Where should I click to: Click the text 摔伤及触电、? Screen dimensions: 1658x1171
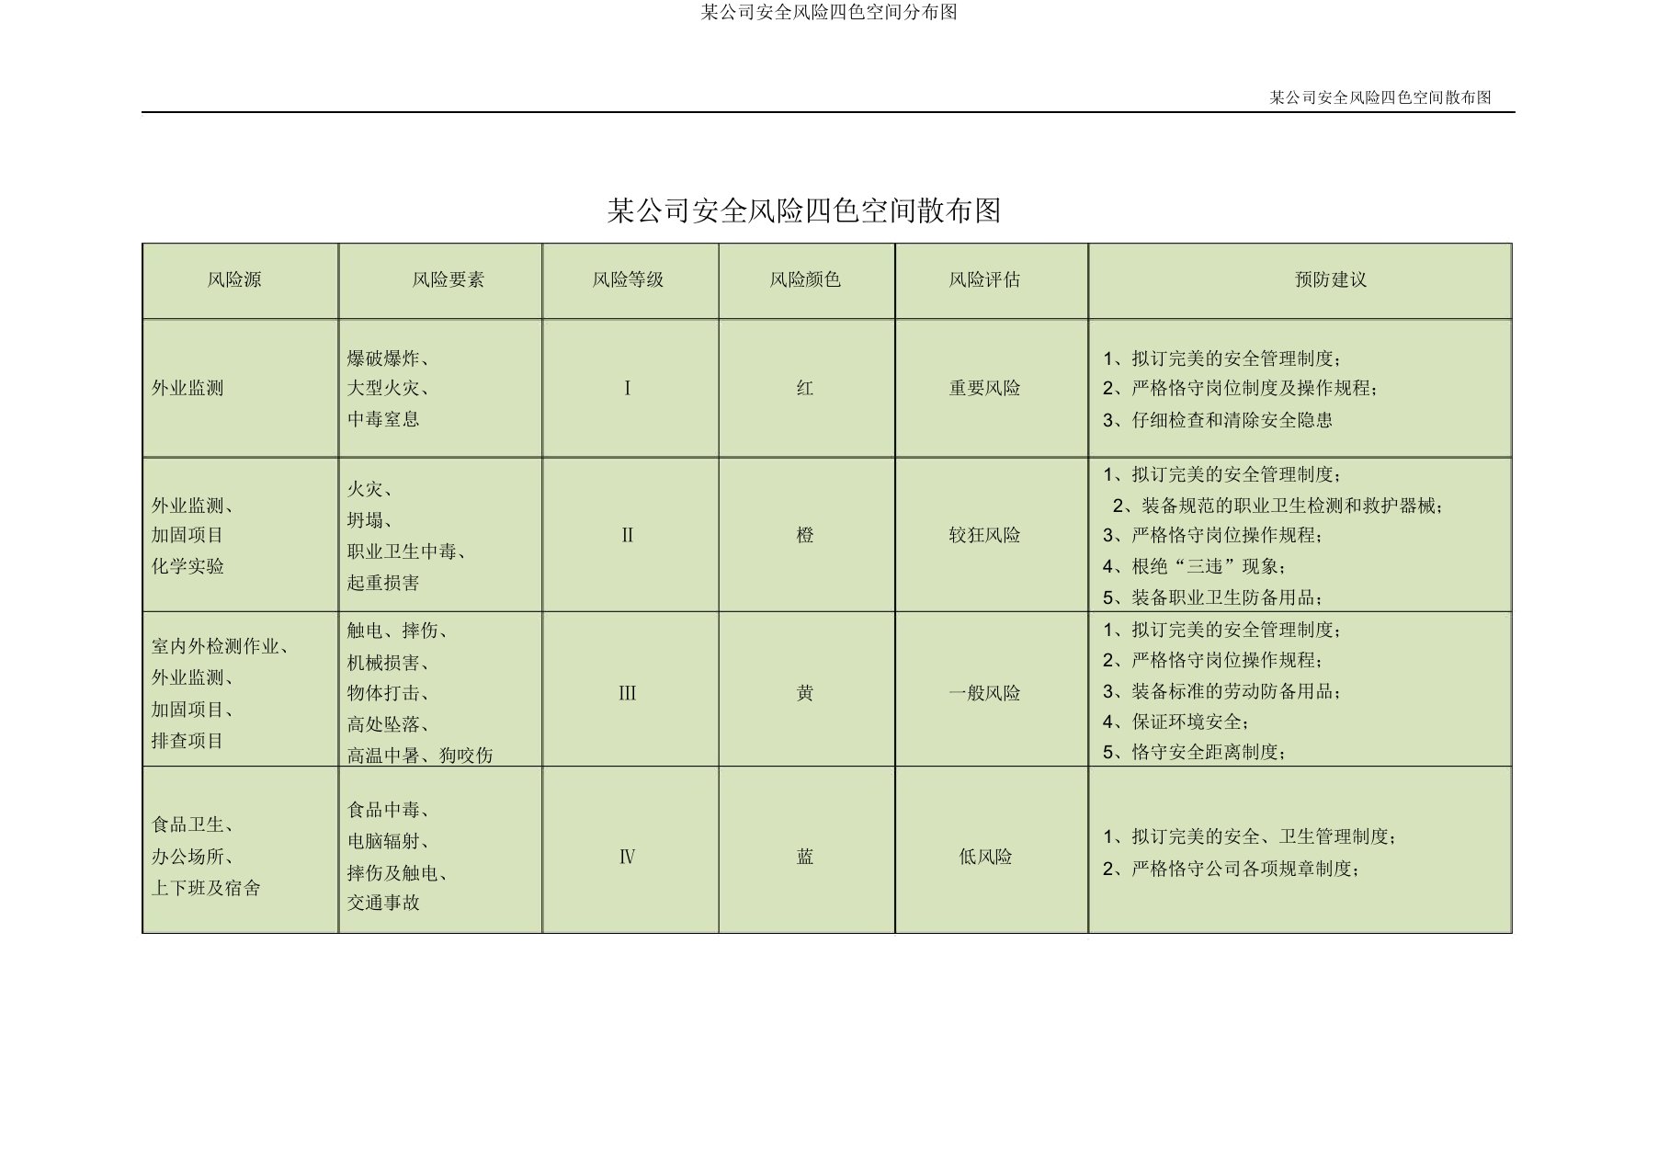pos(397,872)
